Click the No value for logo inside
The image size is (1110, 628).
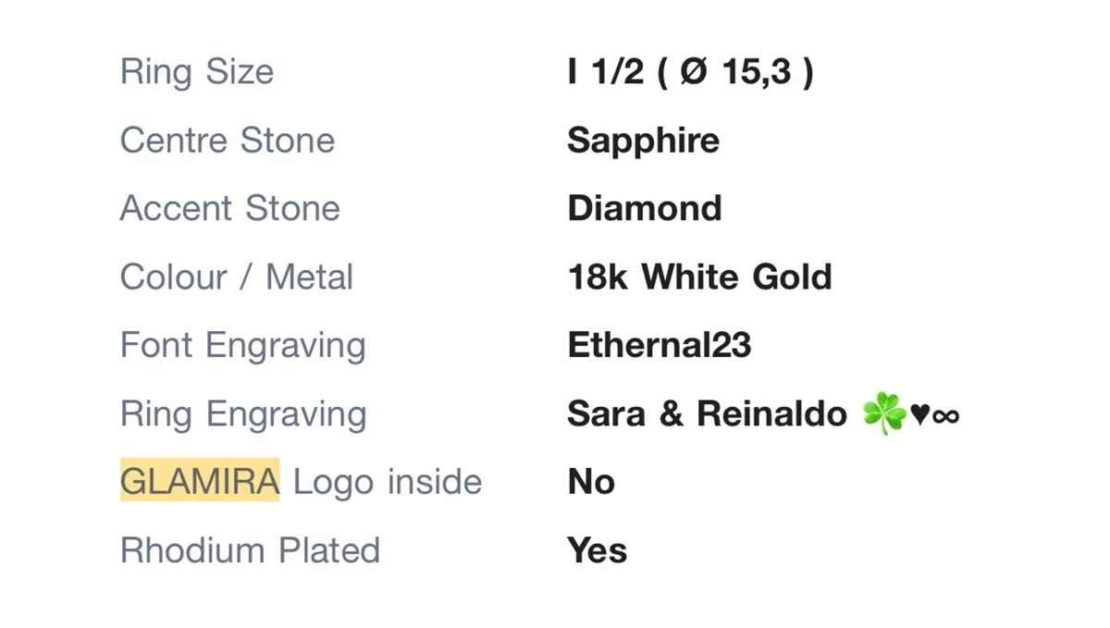pyautogui.click(x=591, y=482)
